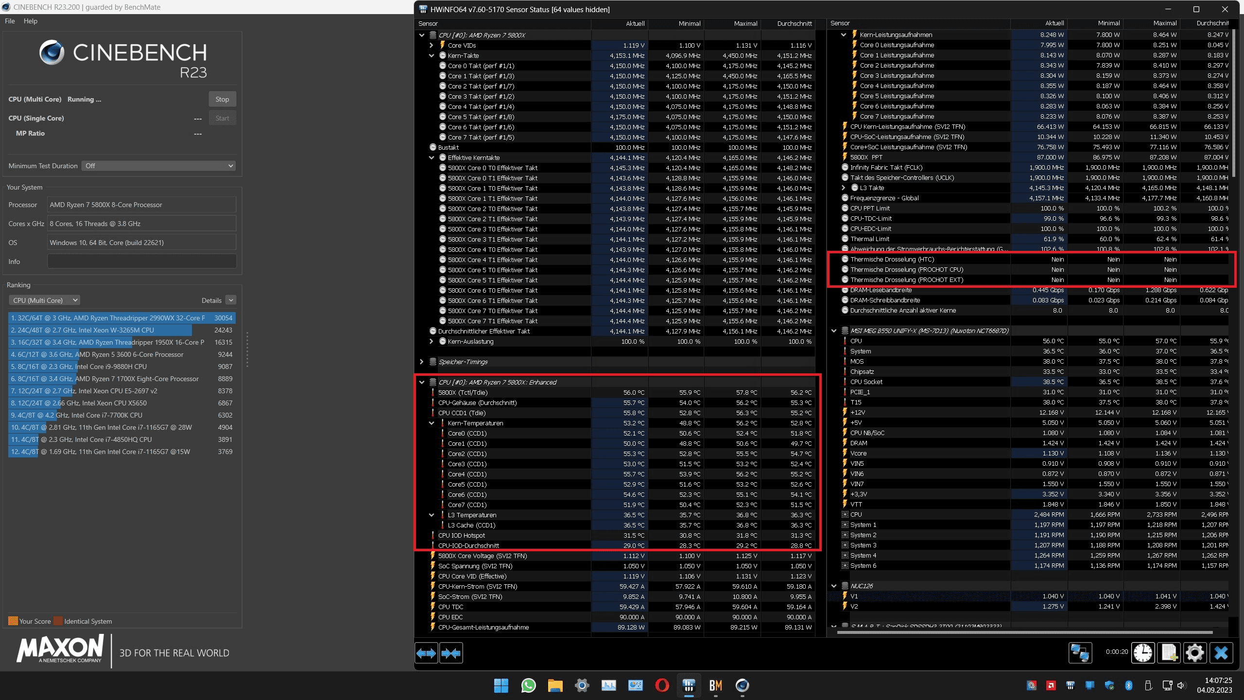This screenshot has height=700, width=1244.
Task: Collapse the Kern-Temperaturen group
Action: point(431,423)
